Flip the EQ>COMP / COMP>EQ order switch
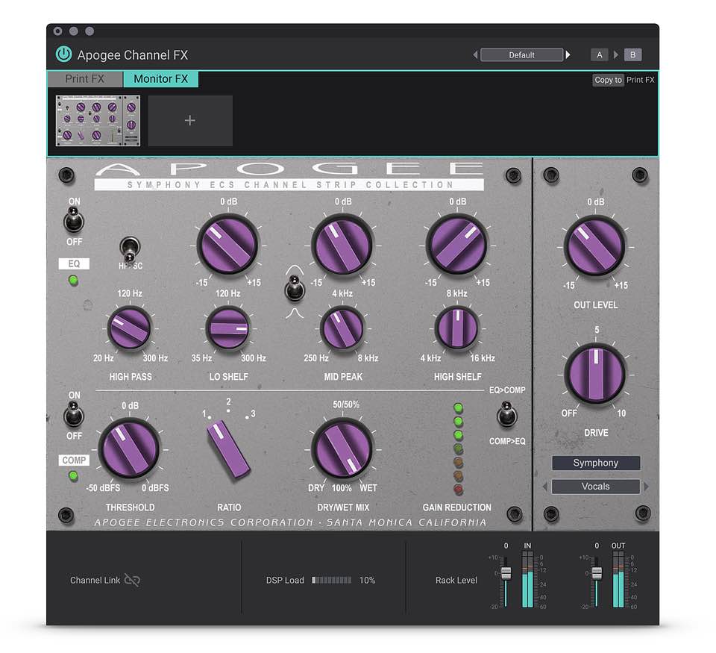Image resolution: width=716 pixels, height=653 pixels. pyautogui.click(x=507, y=414)
